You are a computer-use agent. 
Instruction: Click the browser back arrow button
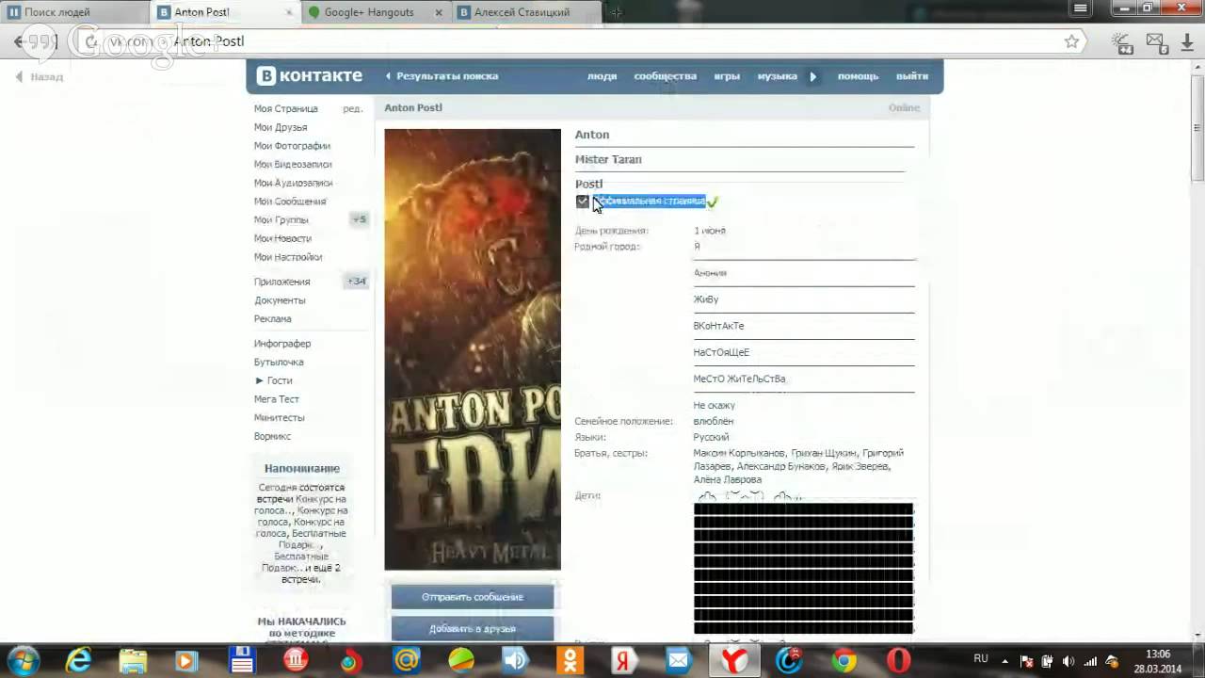[19, 42]
